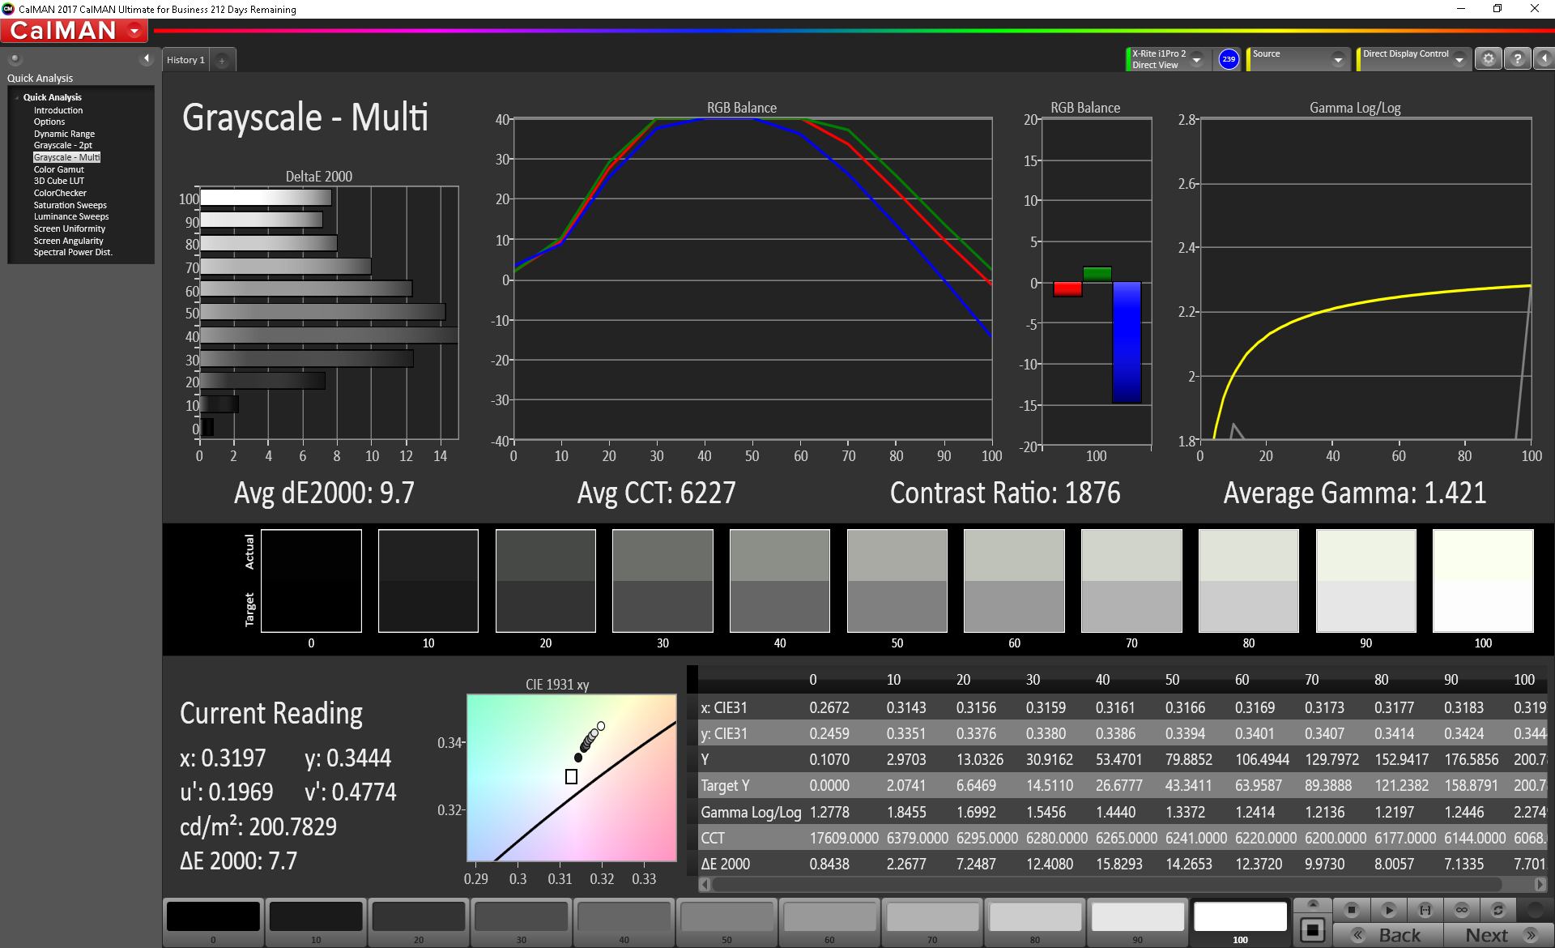The image size is (1555, 948).
Task: Click the infinity continuous read icon
Action: tap(1462, 910)
